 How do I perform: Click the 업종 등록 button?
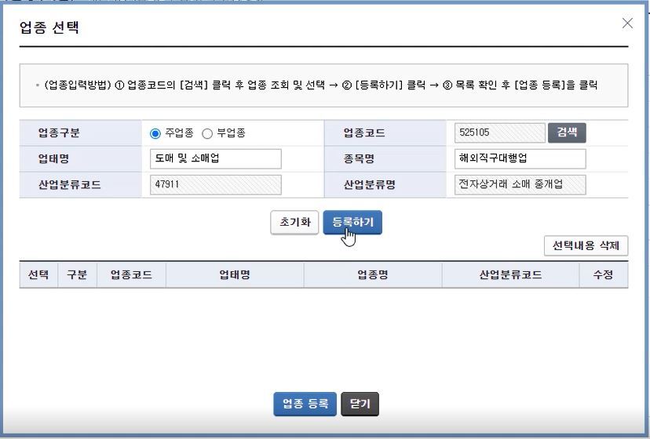pyautogui.click(x=305, y=404)
